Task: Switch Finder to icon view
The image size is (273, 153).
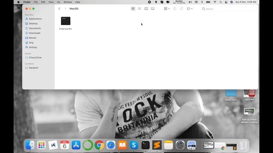Action: tap(133, 8)
